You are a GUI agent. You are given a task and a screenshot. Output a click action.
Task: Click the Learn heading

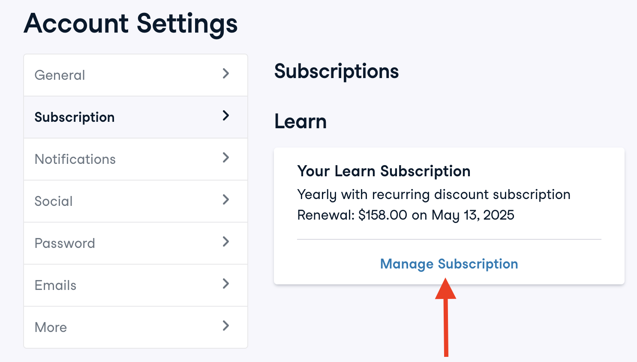300,122
